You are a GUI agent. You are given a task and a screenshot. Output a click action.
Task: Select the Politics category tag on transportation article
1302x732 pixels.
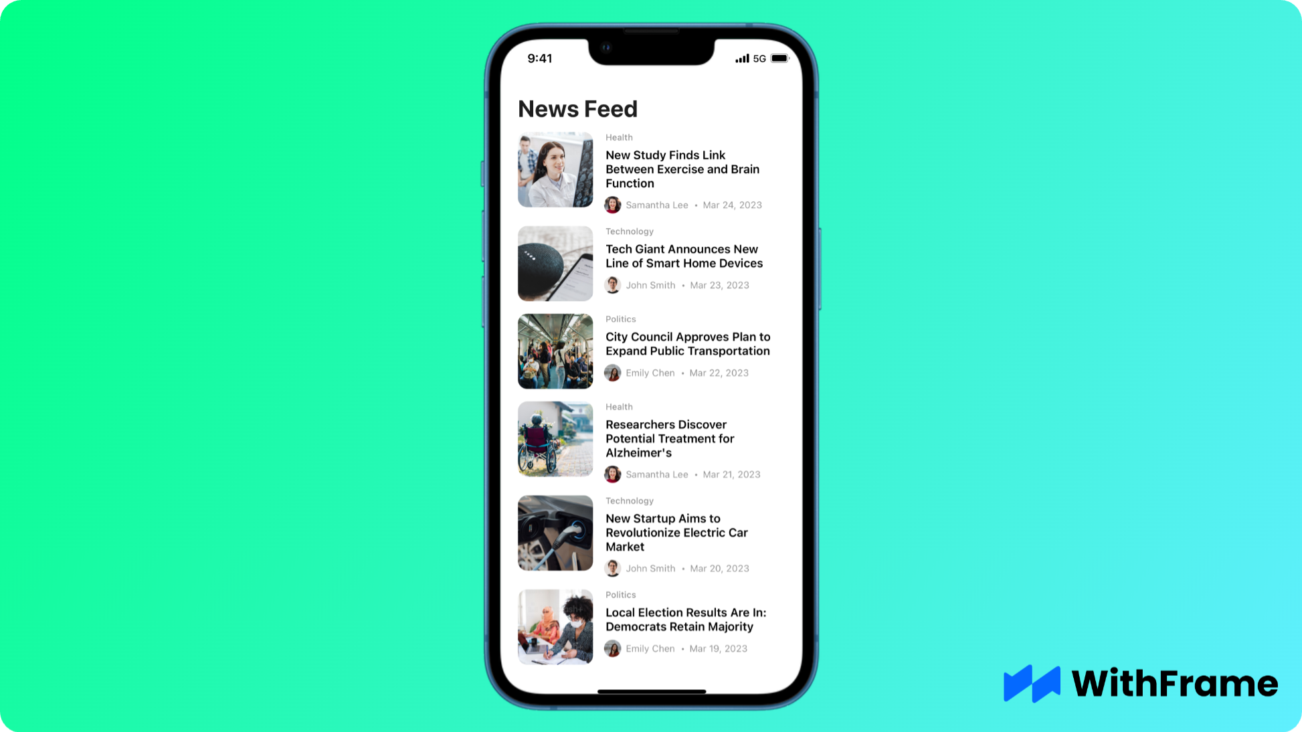[621, 319]
